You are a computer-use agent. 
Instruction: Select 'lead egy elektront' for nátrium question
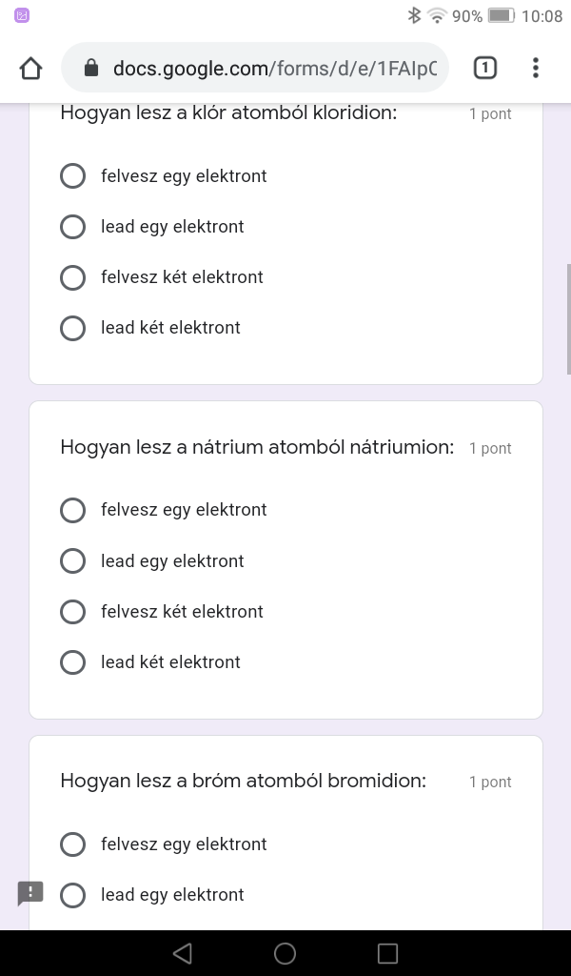pyautogui.click(x=73, y=561)
